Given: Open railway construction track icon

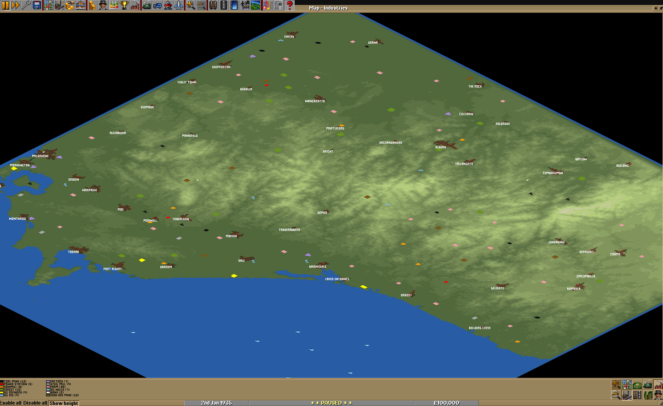Looking at the screenshot, I should (213, 5).
